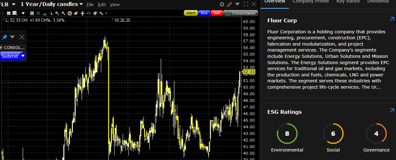Open chart settings gear icon
Screen dimensions: 396x160
(222, 5)
